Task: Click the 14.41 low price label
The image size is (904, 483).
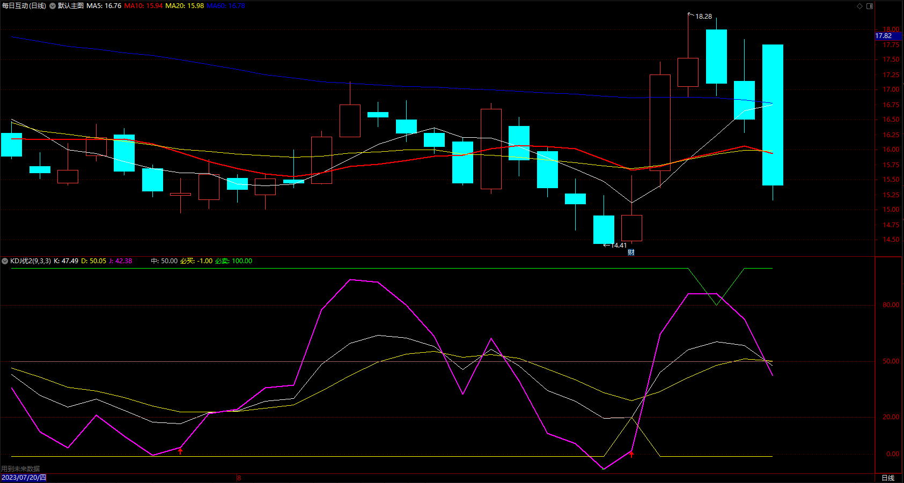Action: [619, 246]
